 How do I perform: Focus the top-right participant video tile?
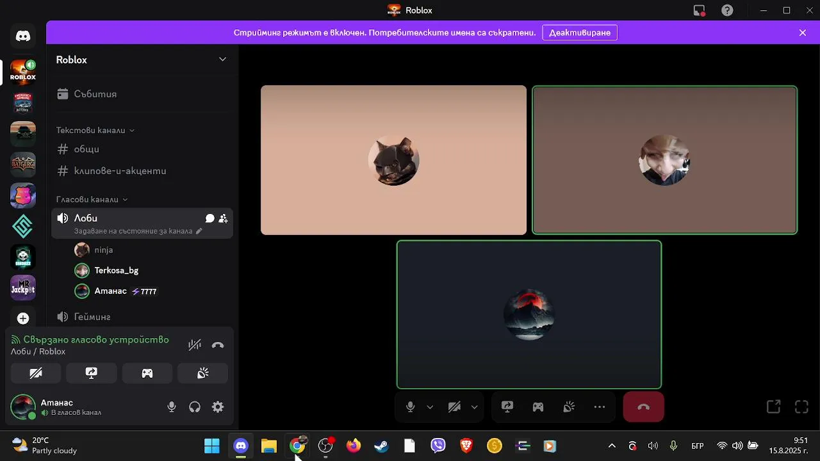665,160
